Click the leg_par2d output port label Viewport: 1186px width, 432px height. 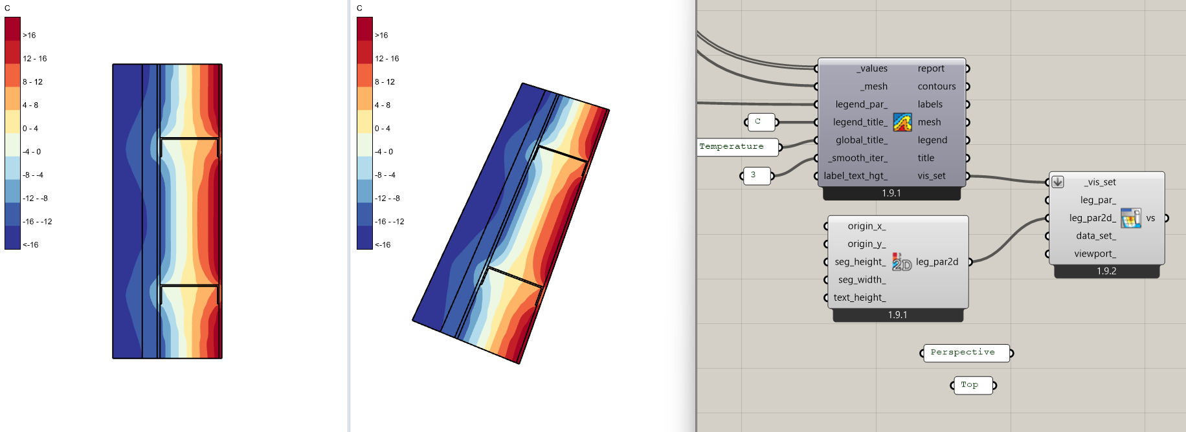tap(937, 262)
